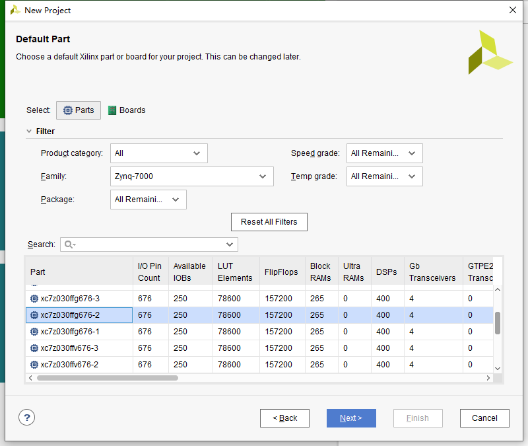Collapse the Filter section
The image size is (528, 446).
[29, 131]
